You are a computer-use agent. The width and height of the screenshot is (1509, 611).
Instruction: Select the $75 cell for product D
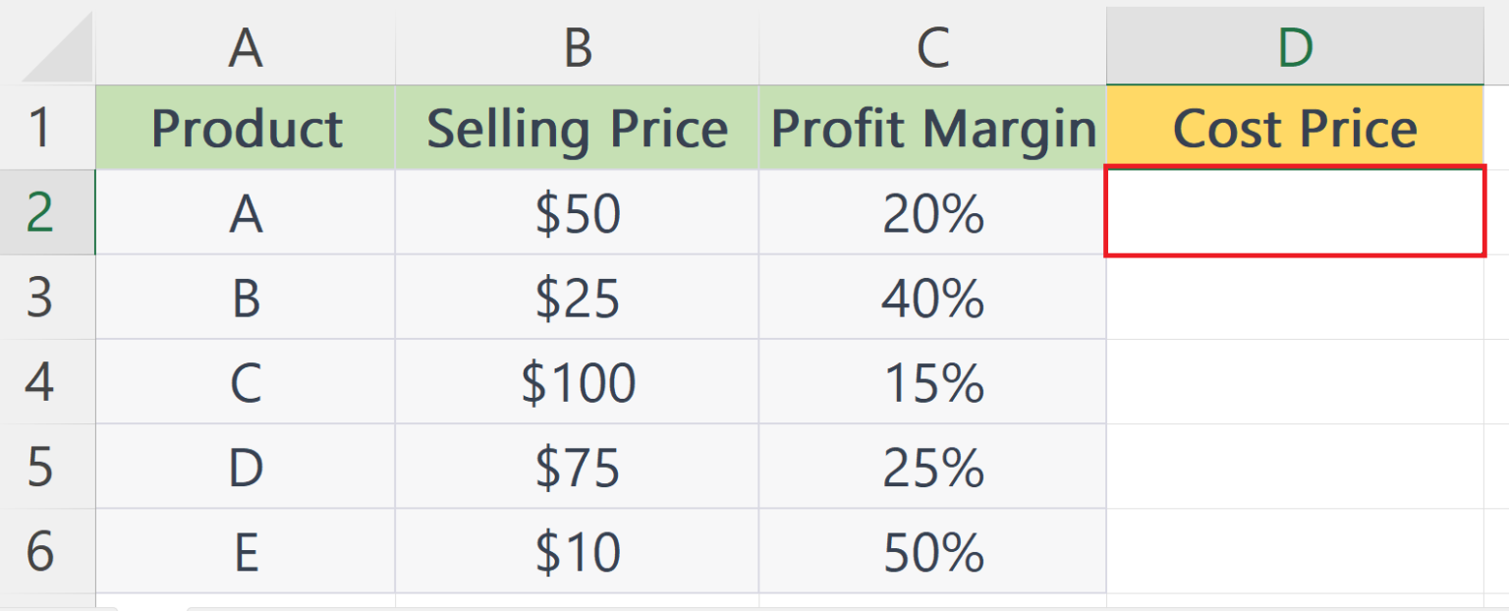point(578,466)
